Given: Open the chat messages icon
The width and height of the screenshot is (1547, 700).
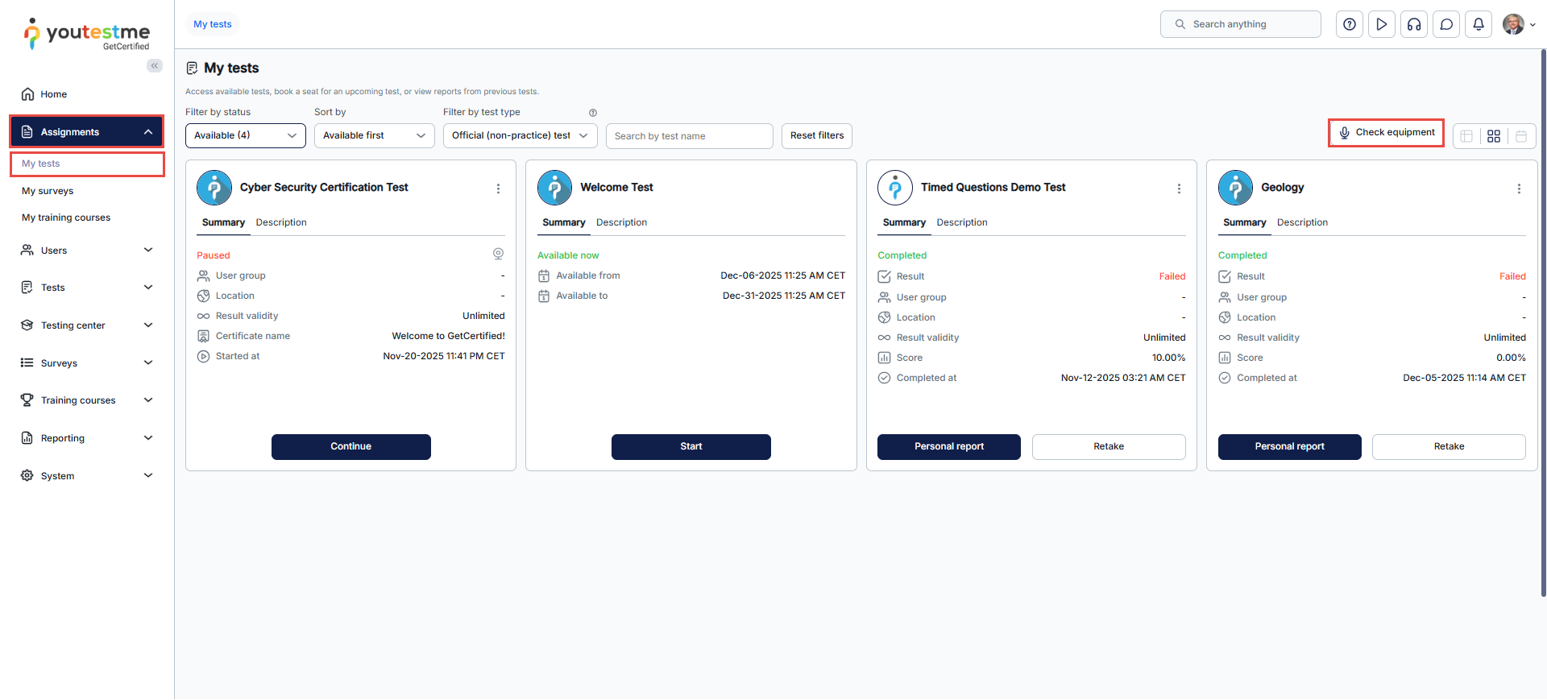Looking at the screenshot, I should click(x=1446, y=24).
